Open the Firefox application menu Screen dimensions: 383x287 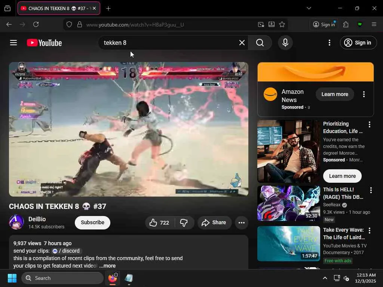[x=374, y=24]
